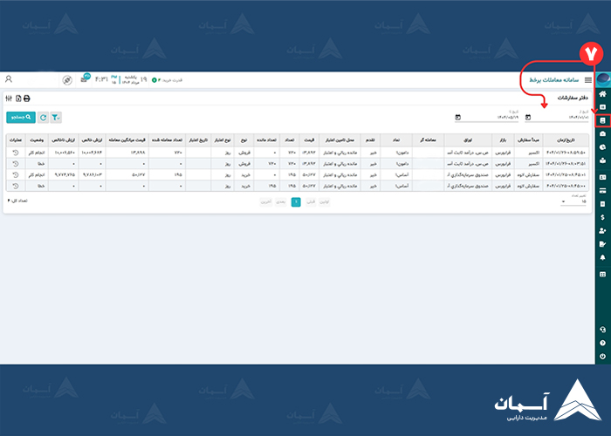Click history icon in first row operations

[16, 152]
